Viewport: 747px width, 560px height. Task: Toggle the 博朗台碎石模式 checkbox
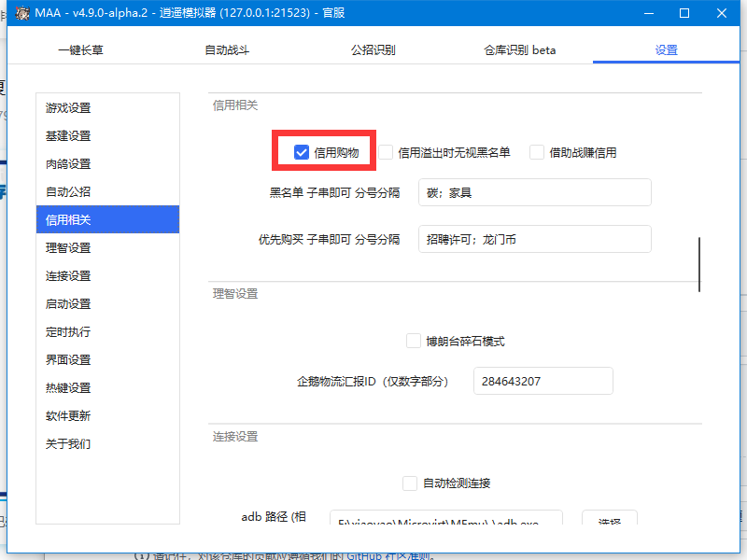[414, 341]
